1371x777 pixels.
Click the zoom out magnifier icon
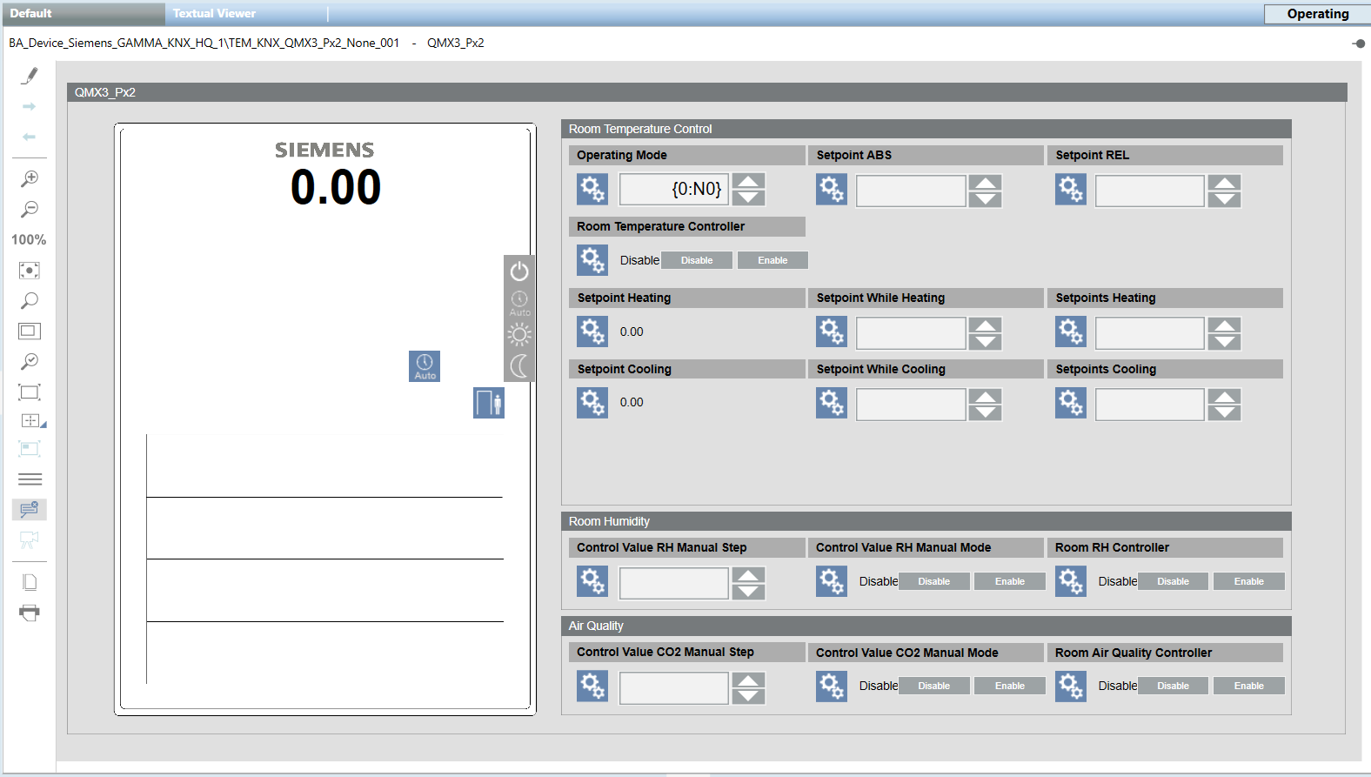pyautogui.click(x=30, y=209)
